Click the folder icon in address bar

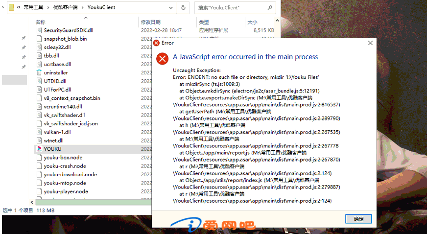(11, 7)
